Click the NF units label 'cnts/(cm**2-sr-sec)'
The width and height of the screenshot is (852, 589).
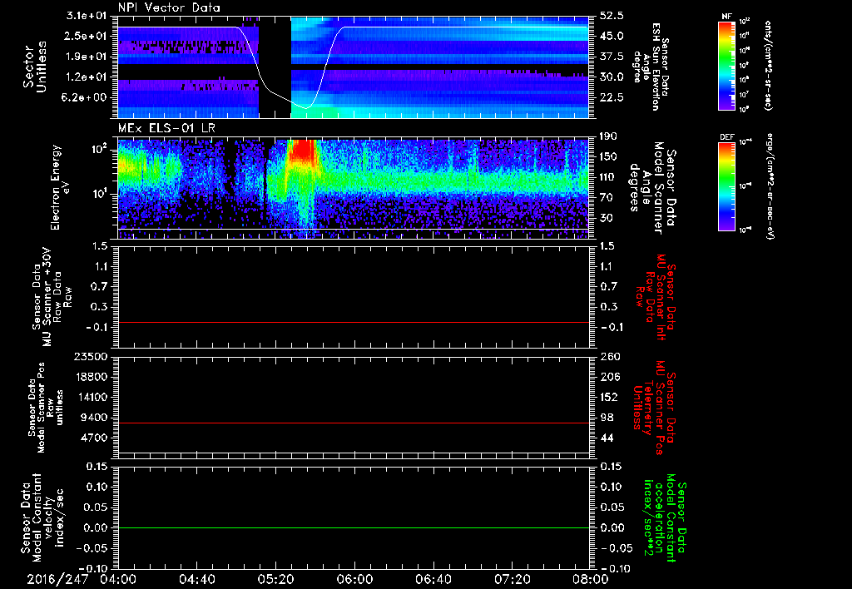768,66
